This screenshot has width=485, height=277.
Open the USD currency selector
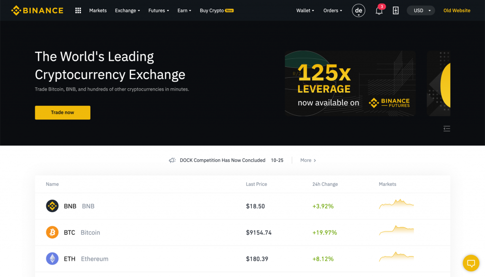[421, 10]
